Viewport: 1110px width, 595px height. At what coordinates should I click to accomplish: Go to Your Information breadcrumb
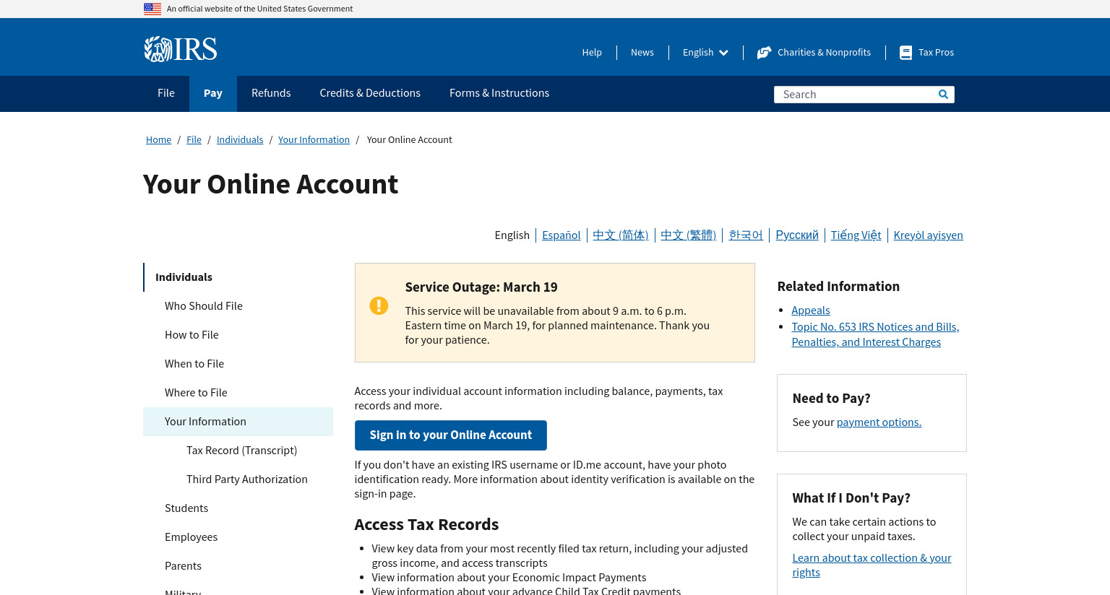click(x=314, y=140)
